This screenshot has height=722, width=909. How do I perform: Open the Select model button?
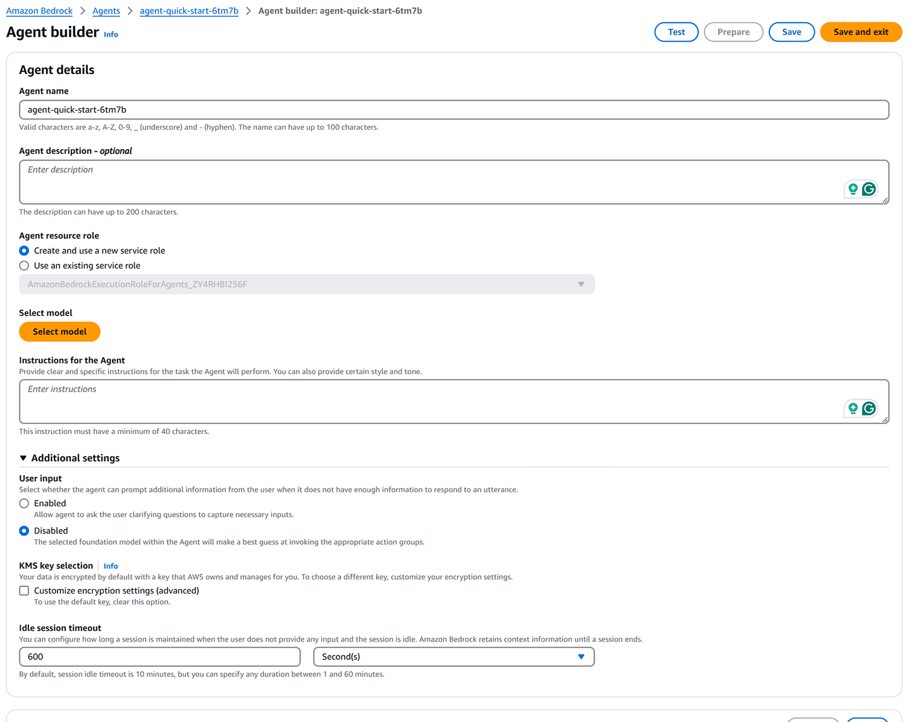click(59, 332)
